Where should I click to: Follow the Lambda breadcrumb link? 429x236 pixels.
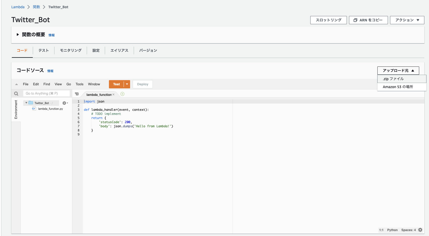[18, 7]
